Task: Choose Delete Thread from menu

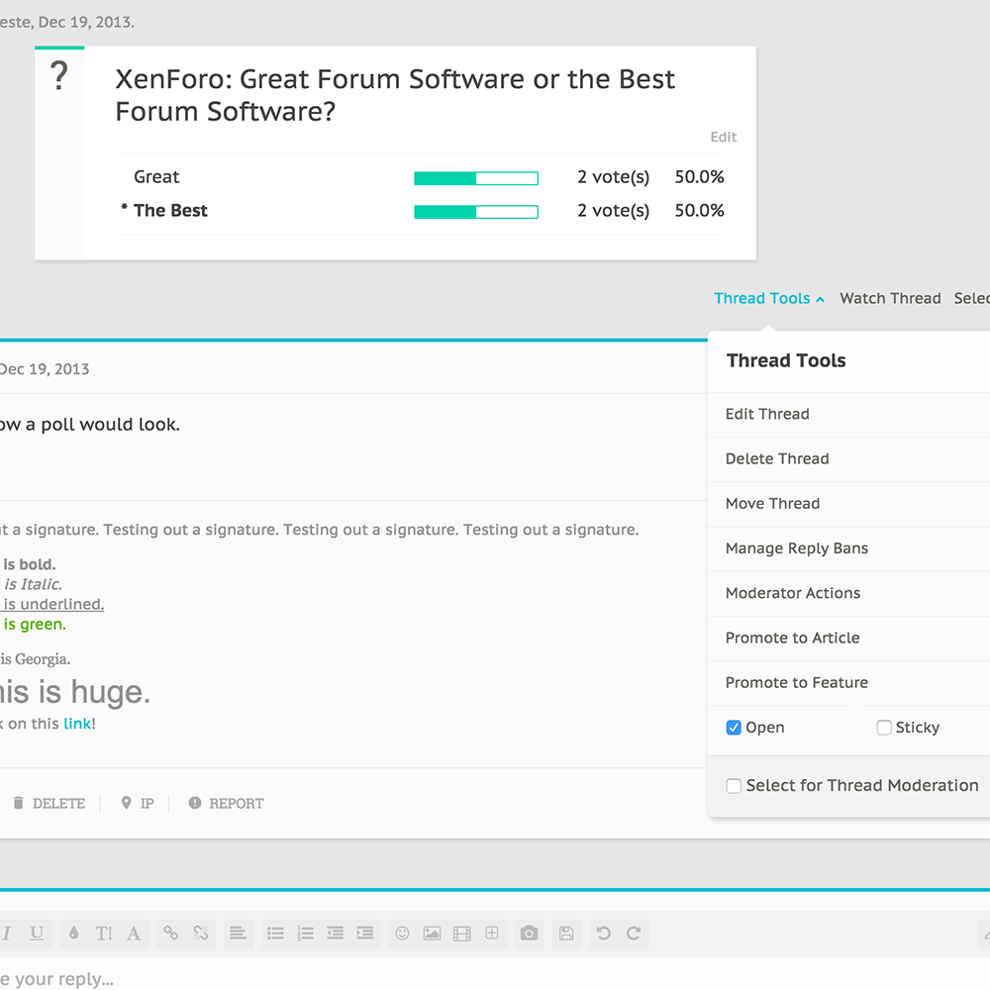Action: (x=848, y=459)
